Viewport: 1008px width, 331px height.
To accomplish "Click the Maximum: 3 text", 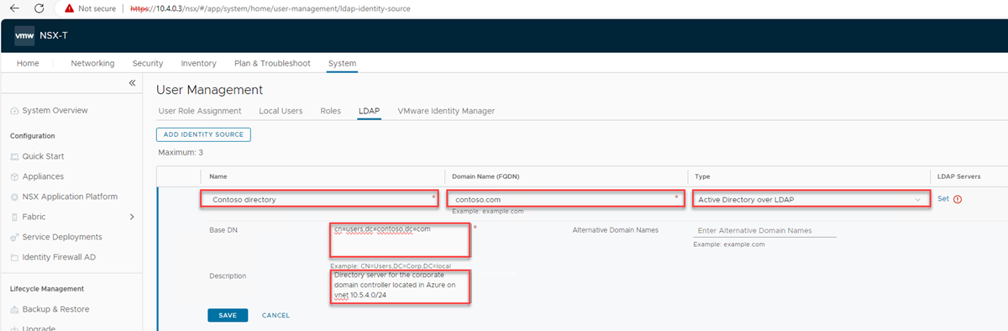I will click(181, 152).
